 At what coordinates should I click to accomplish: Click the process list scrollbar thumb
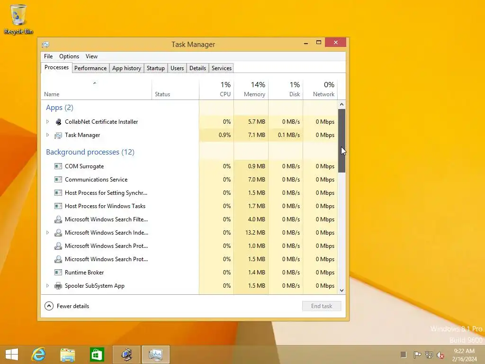341,140
